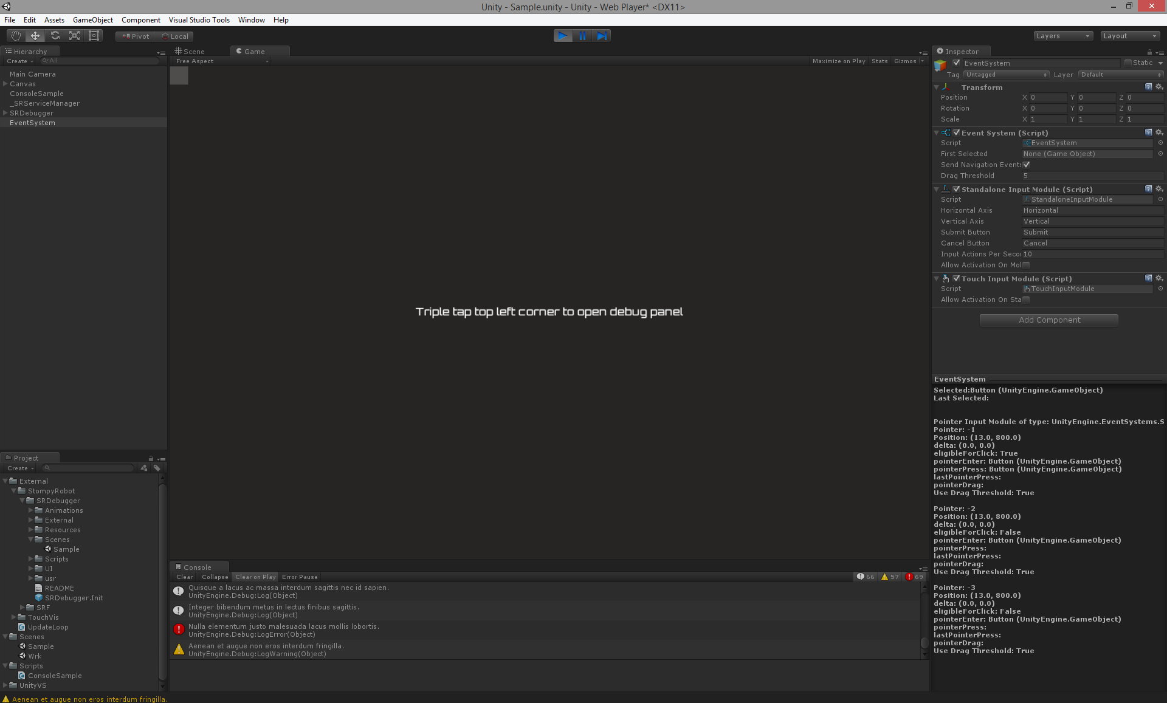The height and width of the screenshot is (703, 1167).
Task: Toggle warning message filter showing 57
Action: [890, 577]
